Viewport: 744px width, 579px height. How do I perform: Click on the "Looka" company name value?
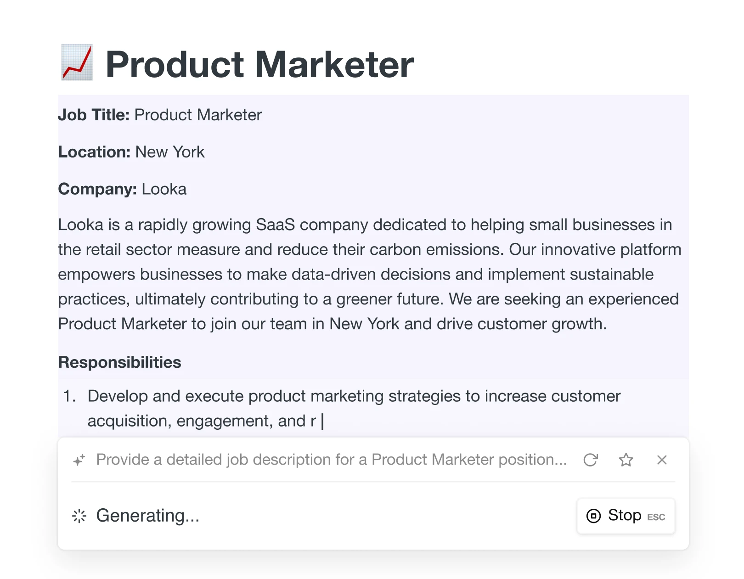(164, 189)
